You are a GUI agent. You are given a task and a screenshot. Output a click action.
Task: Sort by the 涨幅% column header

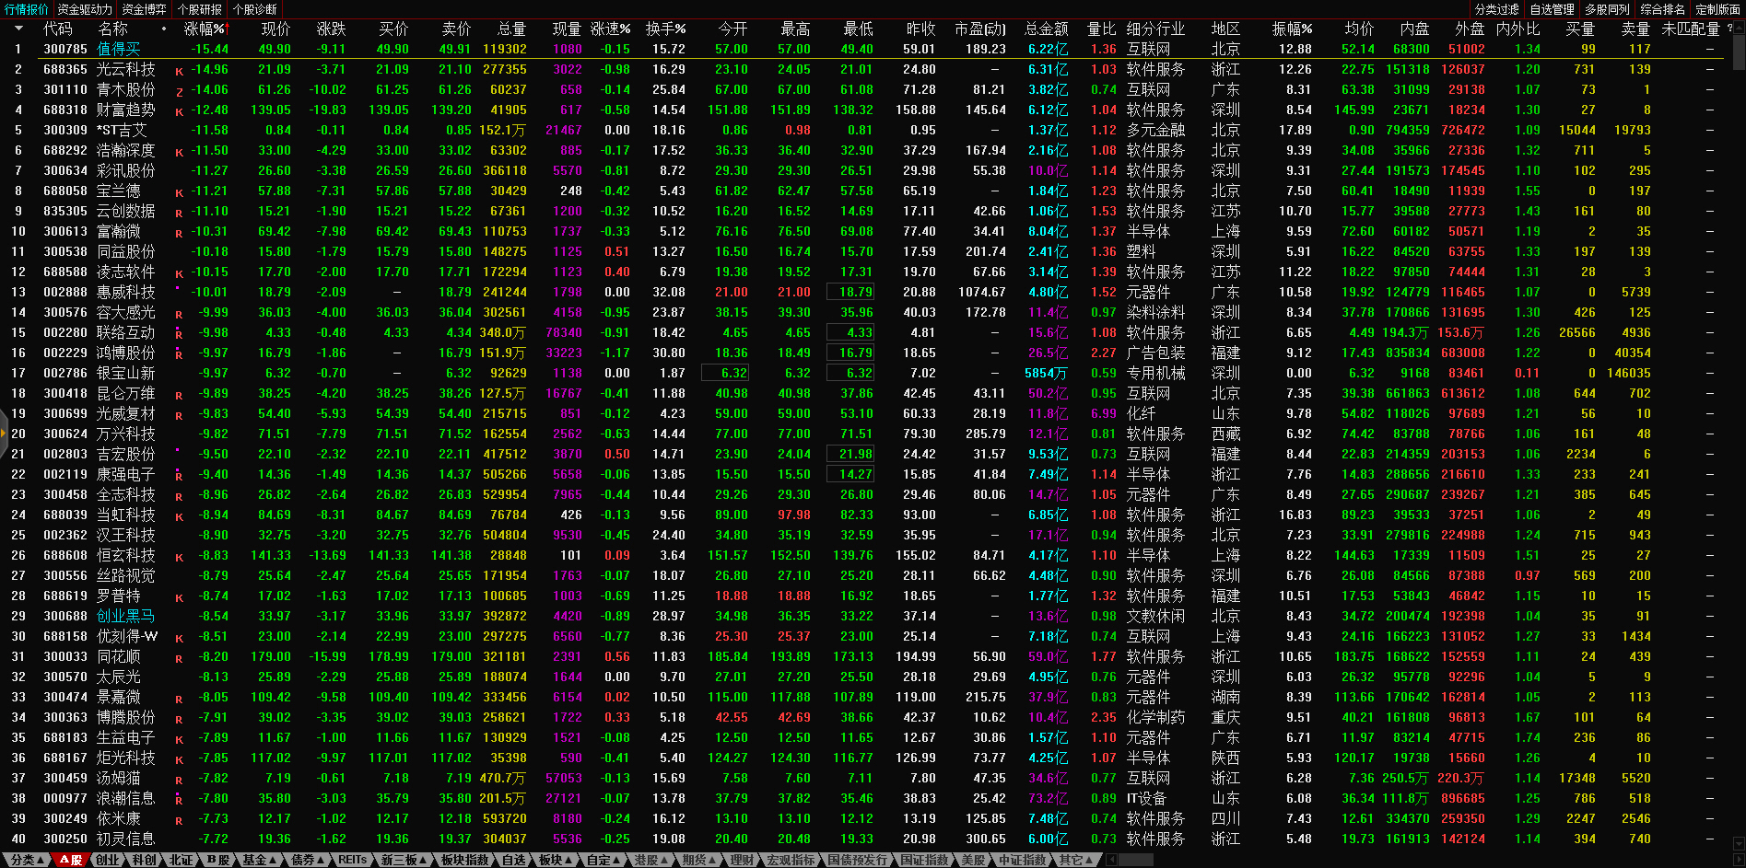pyautogui.click(x=205, y=29)
